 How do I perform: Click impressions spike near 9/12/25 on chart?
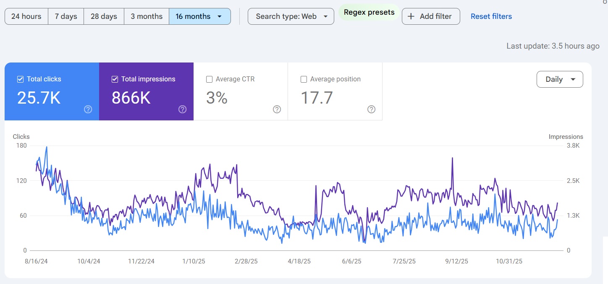click(452, 159)
